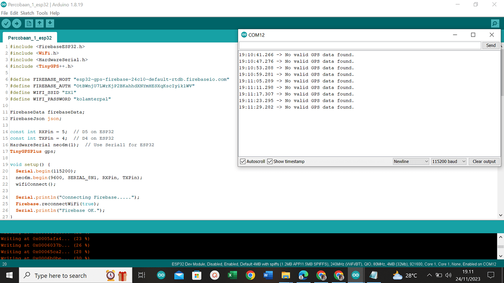Create a new sketch with the New icon
This screenshot has width=504, height=283.
click(28, 23)
